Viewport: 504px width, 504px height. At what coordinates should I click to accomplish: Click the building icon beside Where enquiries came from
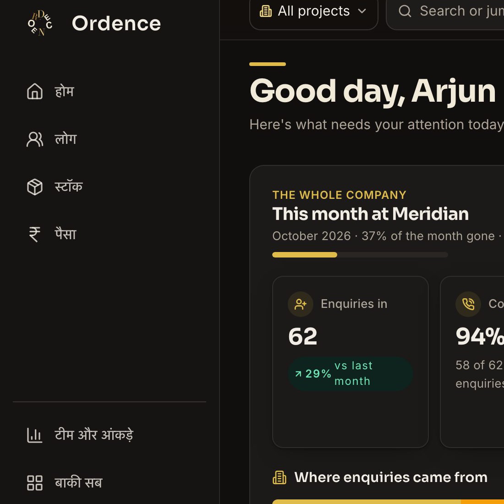point(279,477)
